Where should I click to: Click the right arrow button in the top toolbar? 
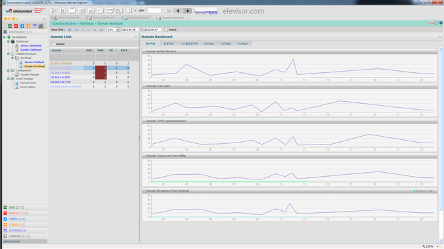click(187, 11)
